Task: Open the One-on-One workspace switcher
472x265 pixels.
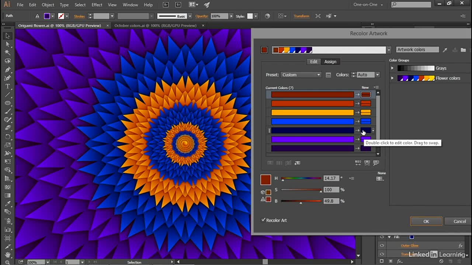Action: 368,5
